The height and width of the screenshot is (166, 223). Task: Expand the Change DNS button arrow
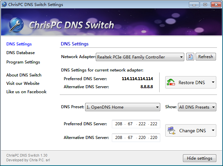coord(213,130)
